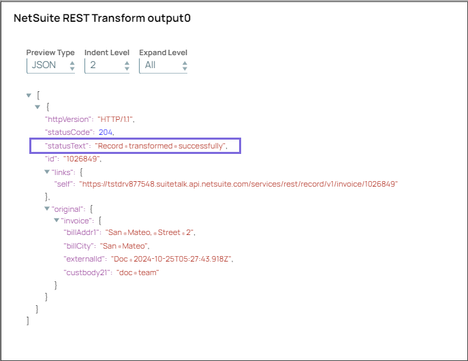Viewport: 468px width, 361px height.
Task: Select the "self" key
Action: pos(64,184)
